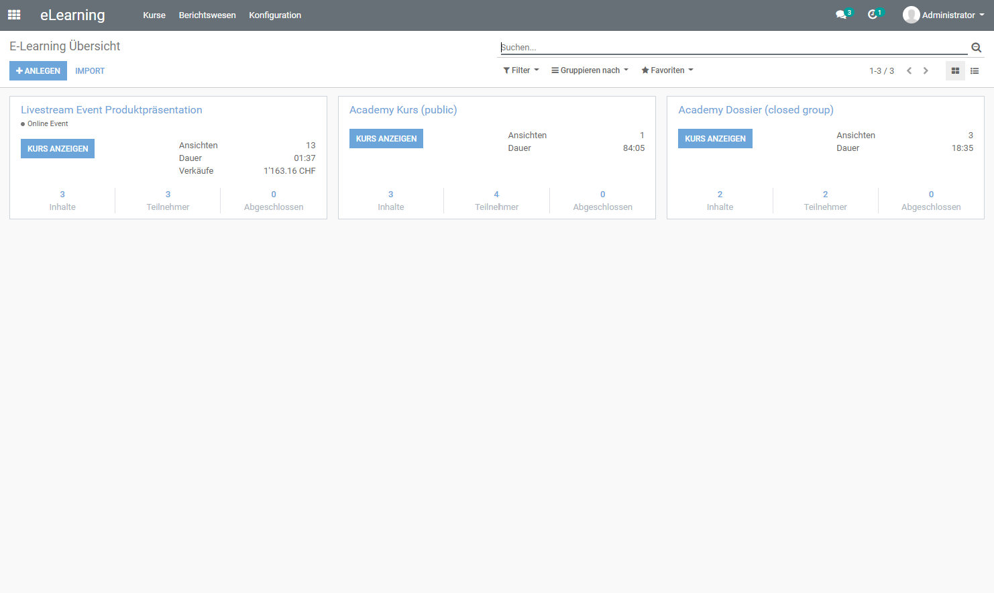Open the conversations chat icon

pos(841,15)
